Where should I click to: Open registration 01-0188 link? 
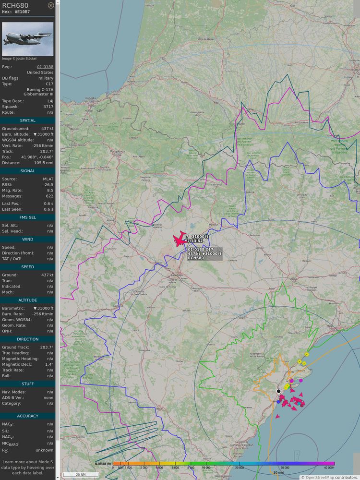[45, 67]
